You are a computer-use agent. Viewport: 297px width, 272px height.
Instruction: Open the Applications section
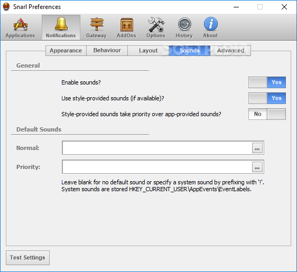coord(20,27)
